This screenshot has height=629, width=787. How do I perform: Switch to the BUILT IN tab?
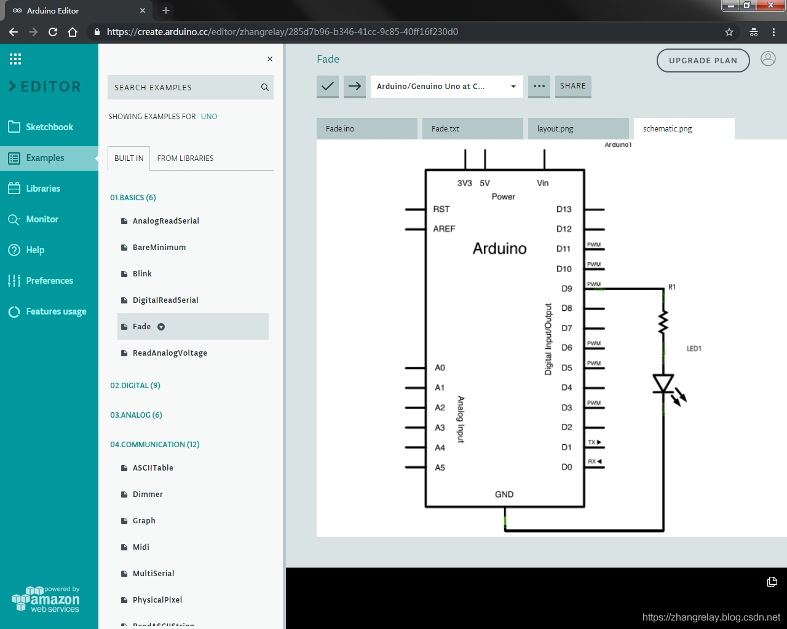click(129, 158)
